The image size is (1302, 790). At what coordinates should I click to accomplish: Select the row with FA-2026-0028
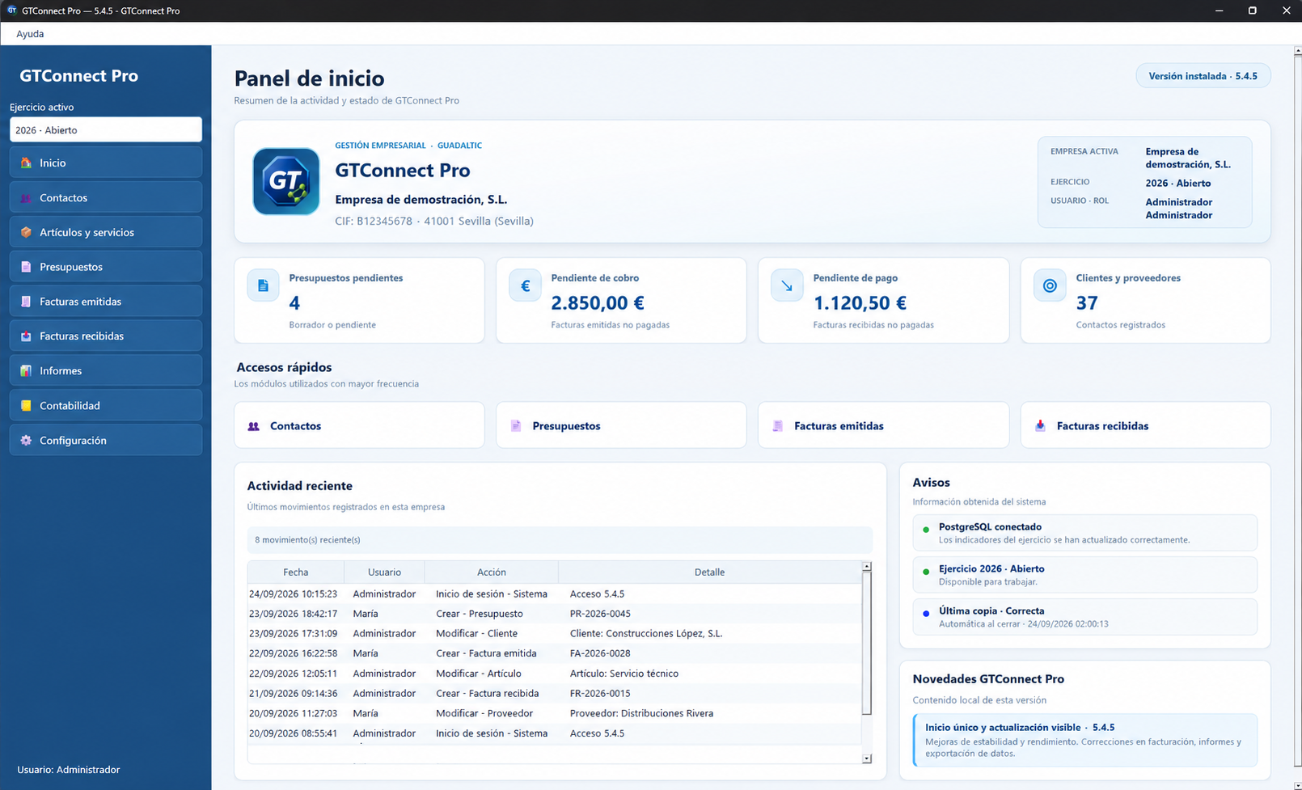click(x=555, y=653)
